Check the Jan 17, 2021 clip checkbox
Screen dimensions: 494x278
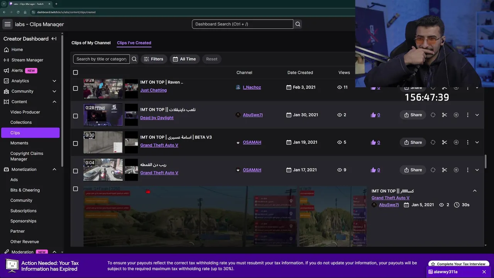75,171
